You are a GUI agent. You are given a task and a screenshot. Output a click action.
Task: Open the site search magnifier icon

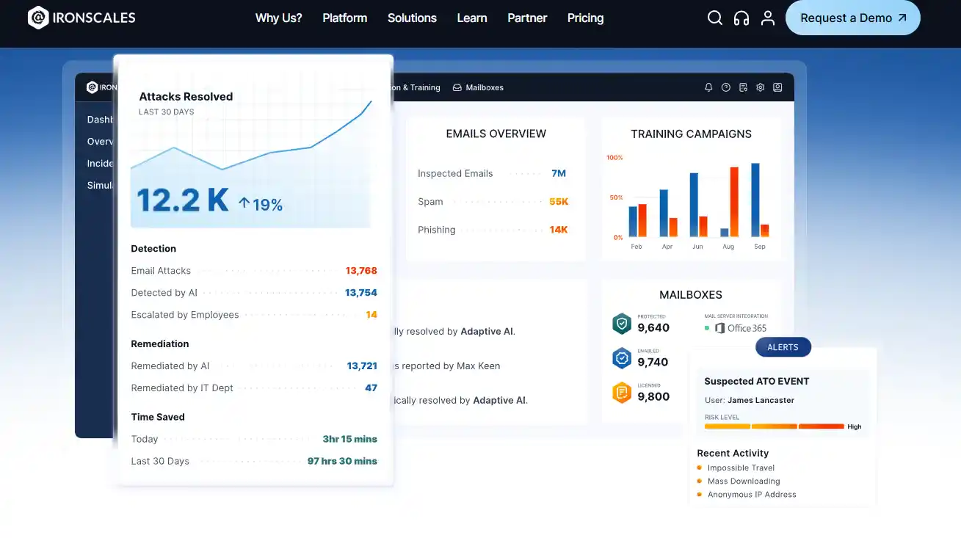[714, 18]
